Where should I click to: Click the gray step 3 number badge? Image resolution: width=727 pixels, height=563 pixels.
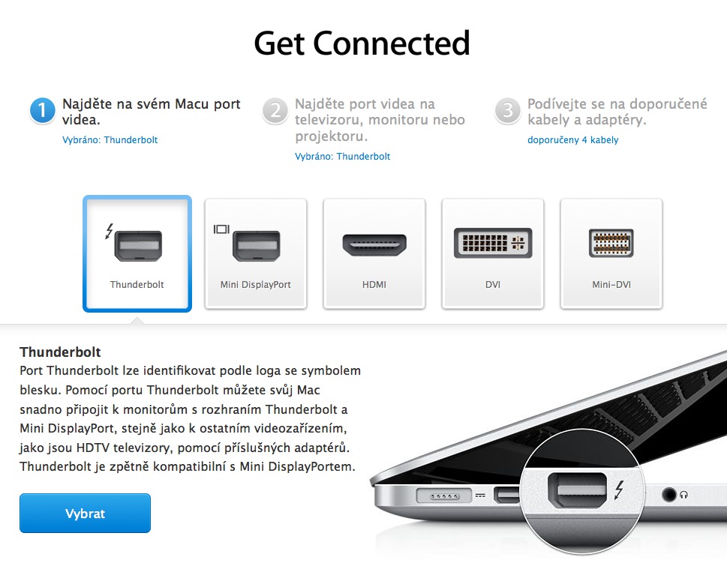508,111
